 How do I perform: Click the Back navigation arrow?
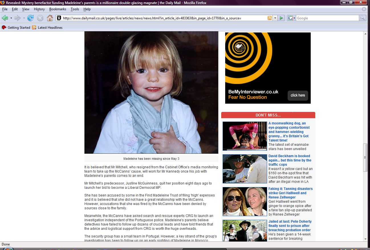click(x=5, y=18)
